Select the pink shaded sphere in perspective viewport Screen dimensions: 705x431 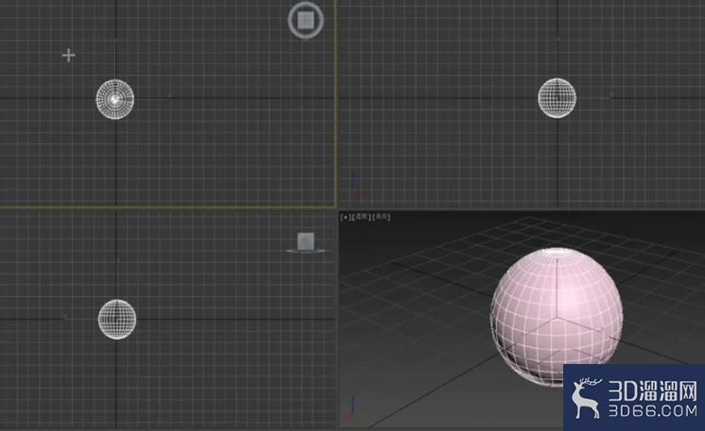coord(557,317)
